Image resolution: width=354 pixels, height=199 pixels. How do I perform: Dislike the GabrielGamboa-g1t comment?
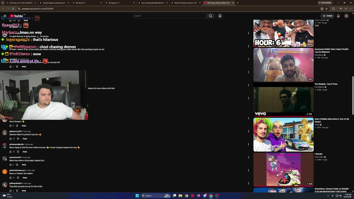click(18, 178)
